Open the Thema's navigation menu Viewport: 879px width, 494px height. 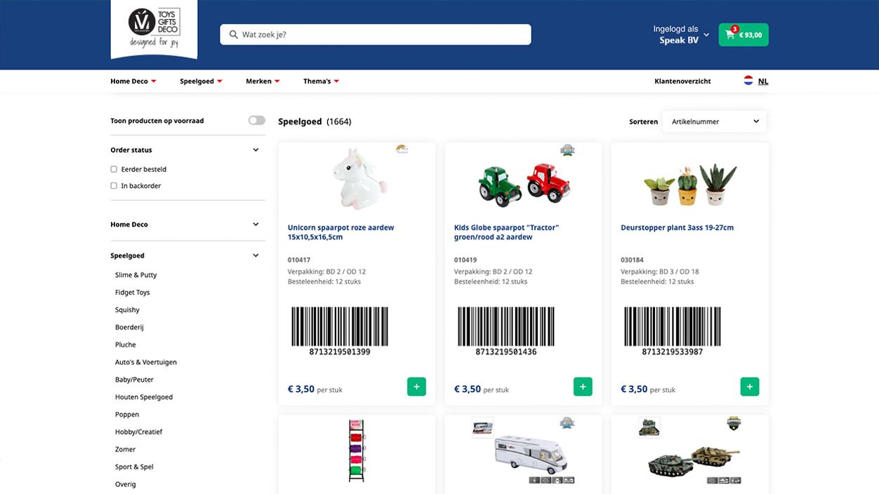click(x=321, y=81)
